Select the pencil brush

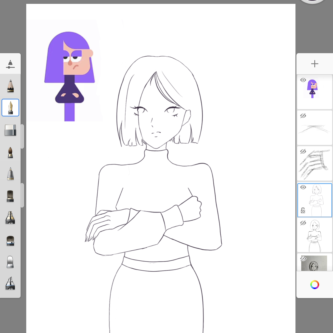pyautogui.click(x=10, y=86)
